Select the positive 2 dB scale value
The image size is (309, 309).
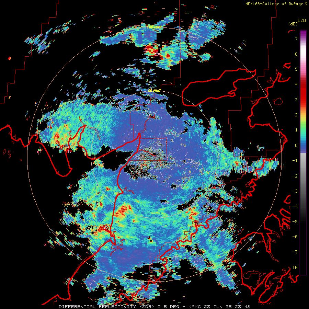pyautogui.click(x=296, y=115)
